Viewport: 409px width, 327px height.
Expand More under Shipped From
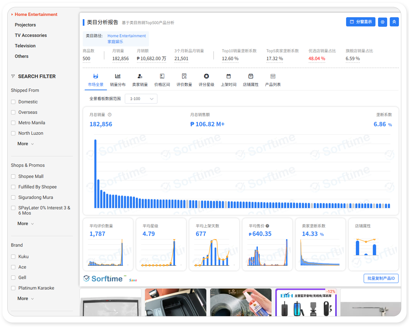click(x=25, y=144)
